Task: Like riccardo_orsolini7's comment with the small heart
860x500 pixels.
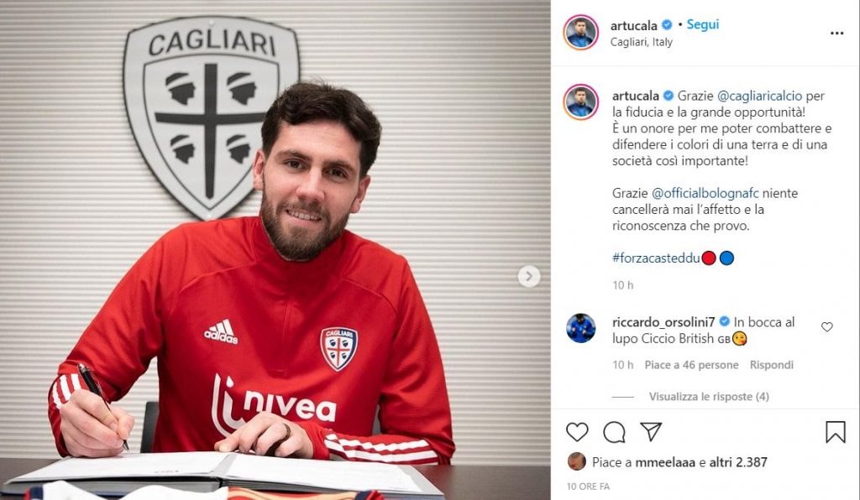Action: click(827, 327)
